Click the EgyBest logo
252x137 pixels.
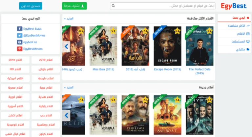pos(234,6)
